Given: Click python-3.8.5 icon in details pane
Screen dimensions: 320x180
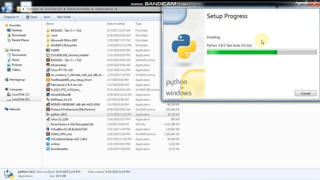Looking at the screenshot, I should coord(8,174).
